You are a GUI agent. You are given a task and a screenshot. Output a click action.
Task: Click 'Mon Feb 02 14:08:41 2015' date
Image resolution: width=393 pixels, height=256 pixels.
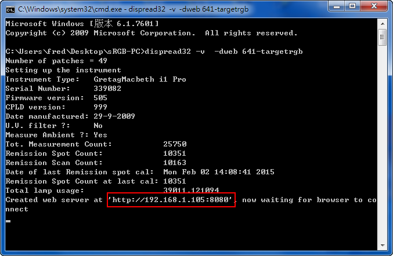pyautogui.click(x=219, y=172)
